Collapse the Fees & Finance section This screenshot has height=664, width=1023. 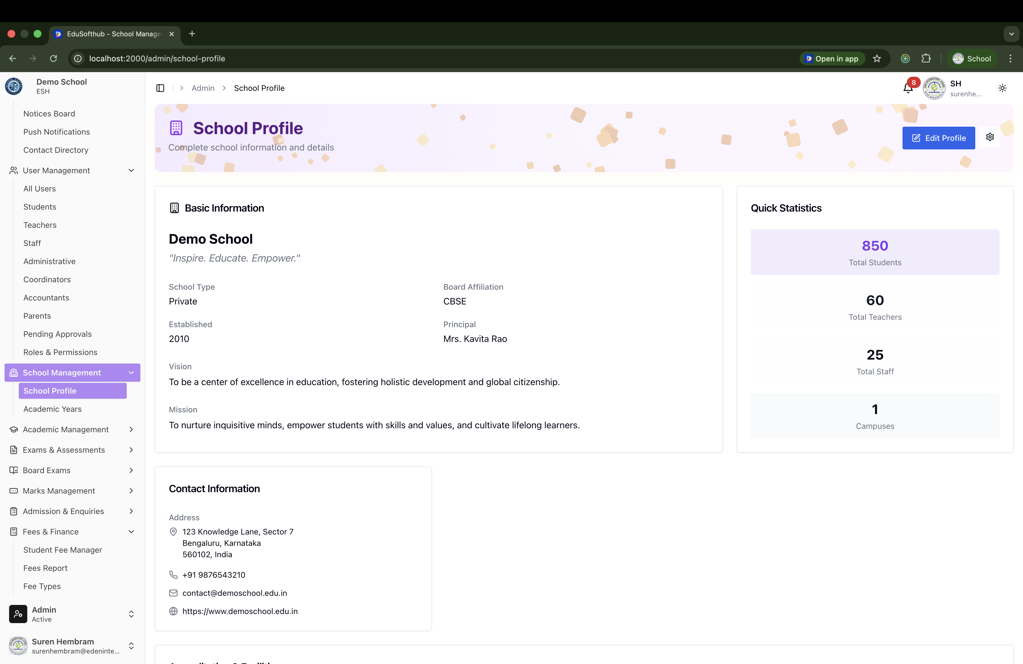131,532
